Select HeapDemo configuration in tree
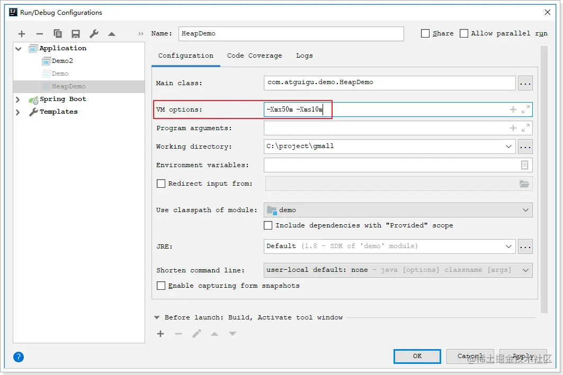 pos(78,86)
